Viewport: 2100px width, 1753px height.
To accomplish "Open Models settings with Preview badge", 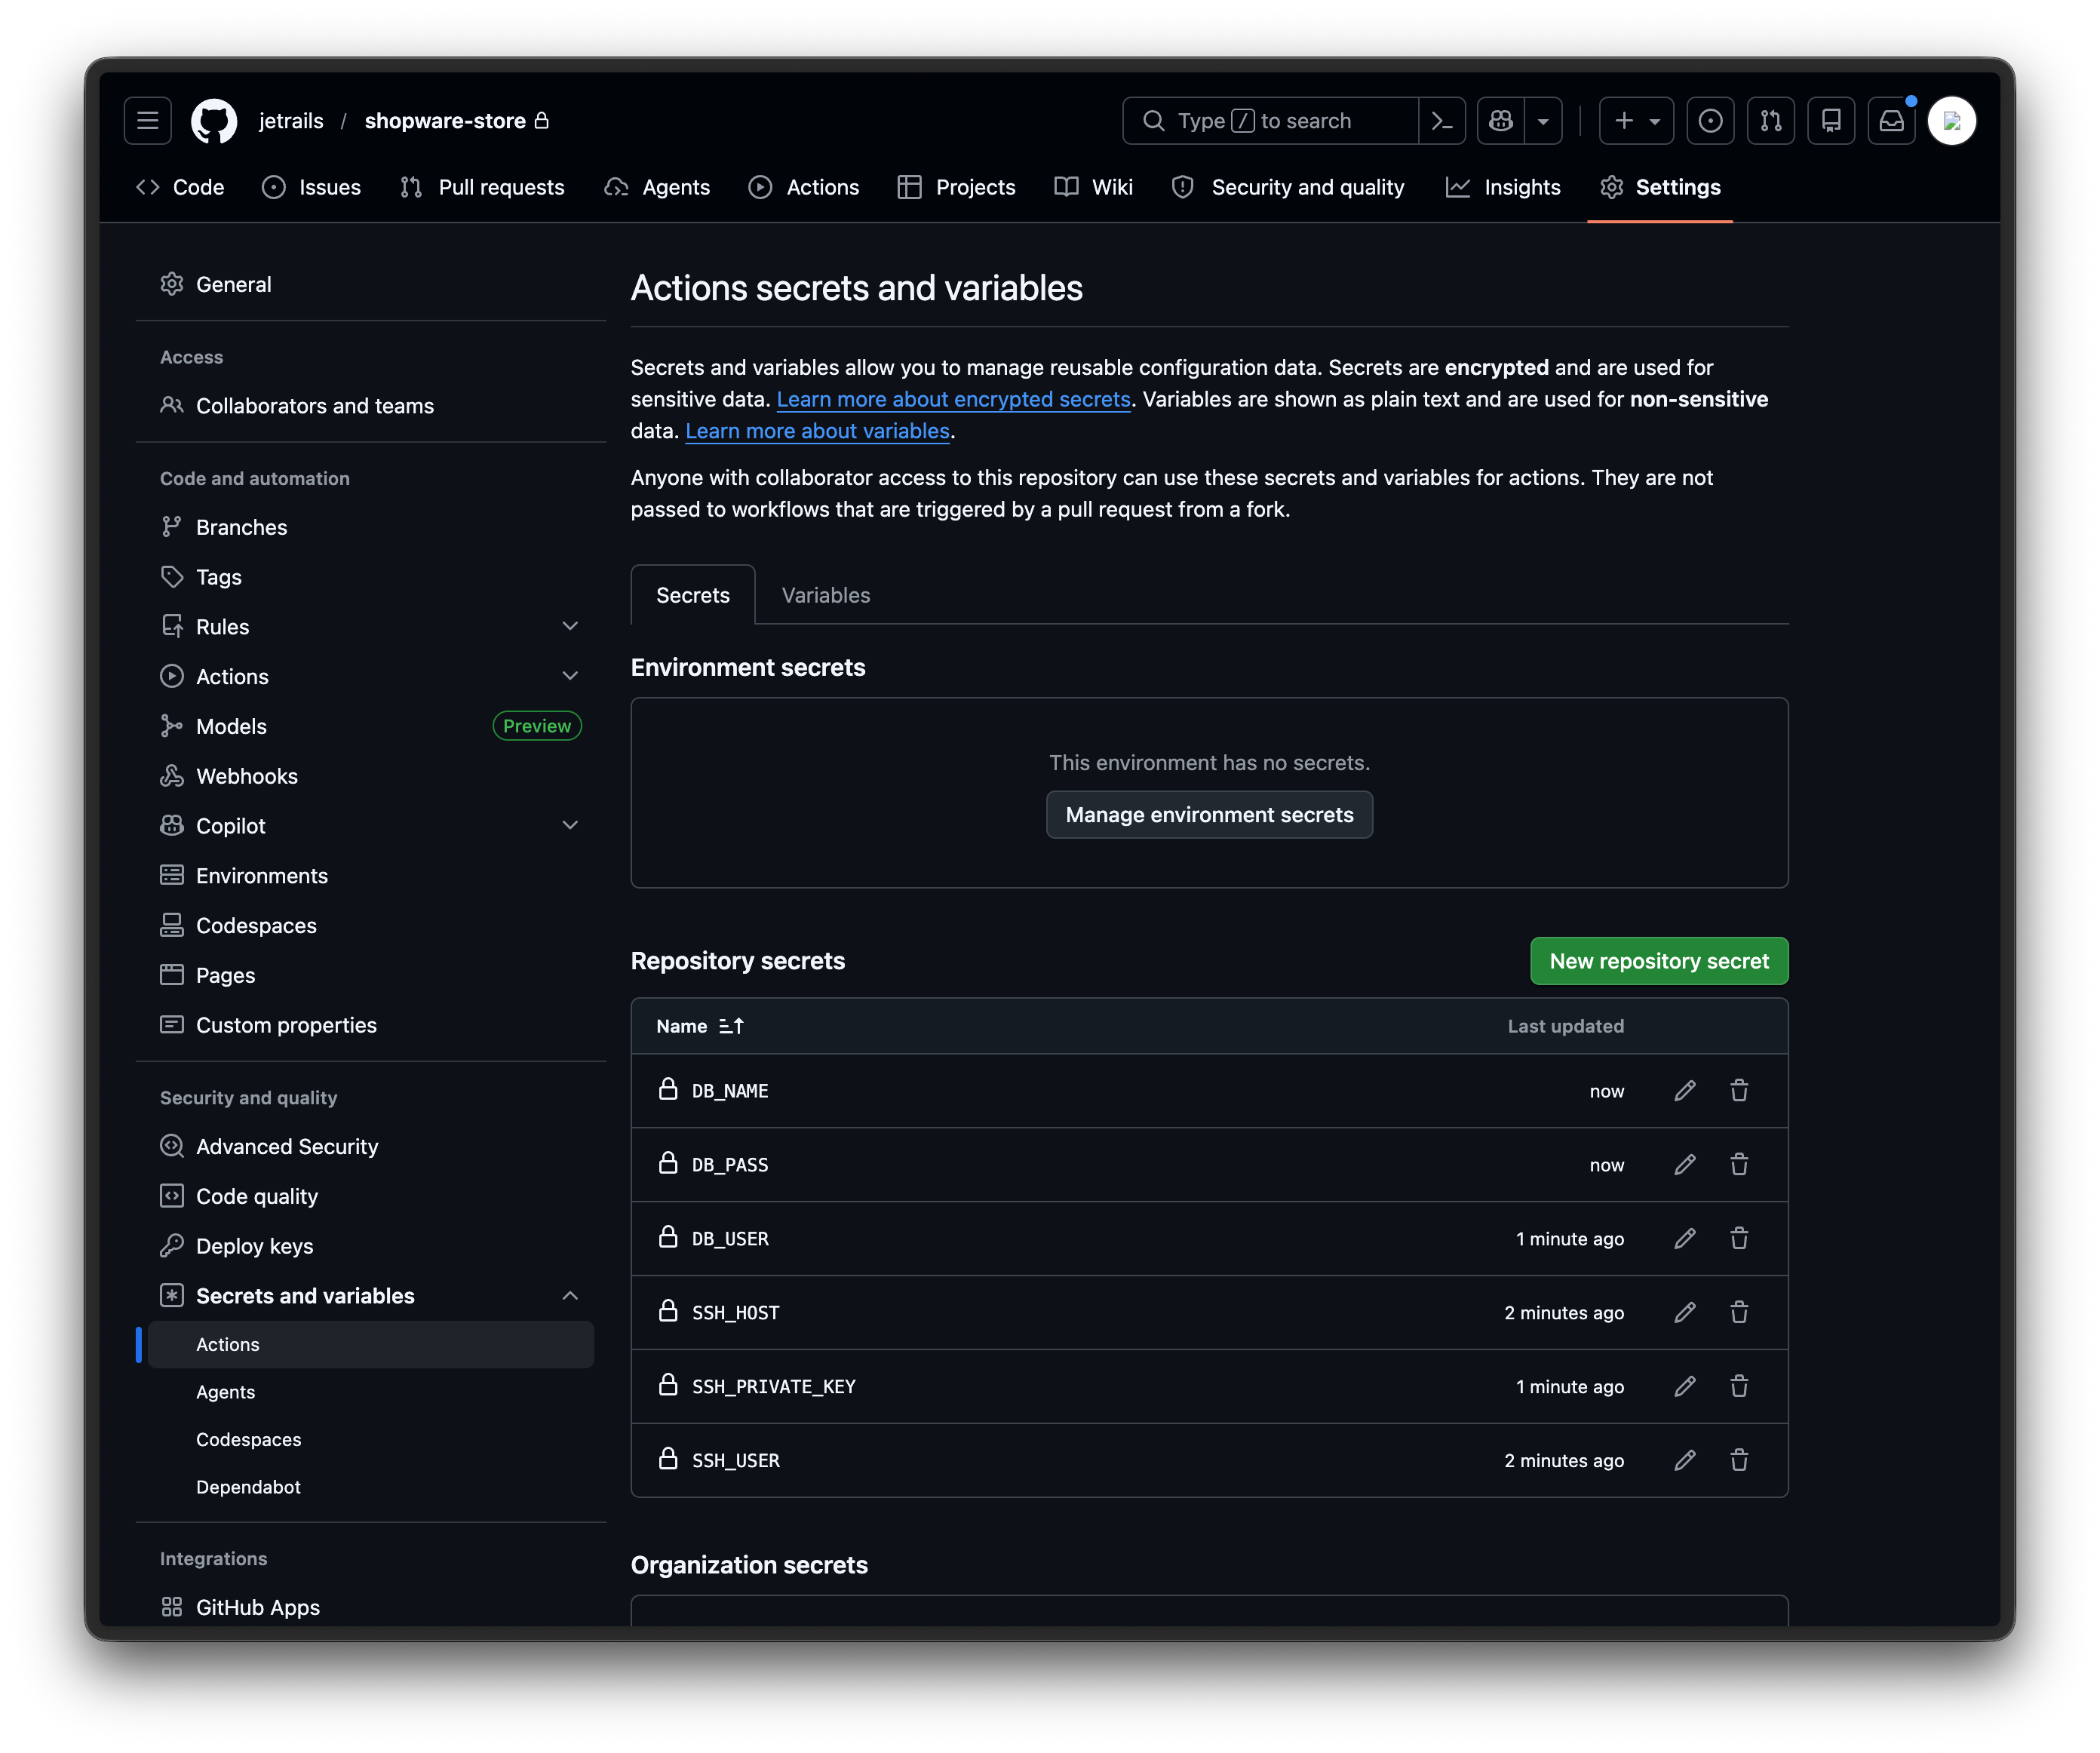I will [371, 727].
